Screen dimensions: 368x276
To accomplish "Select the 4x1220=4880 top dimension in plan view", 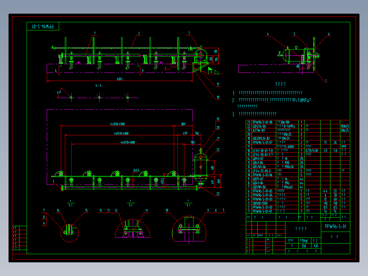I will 117,124.
